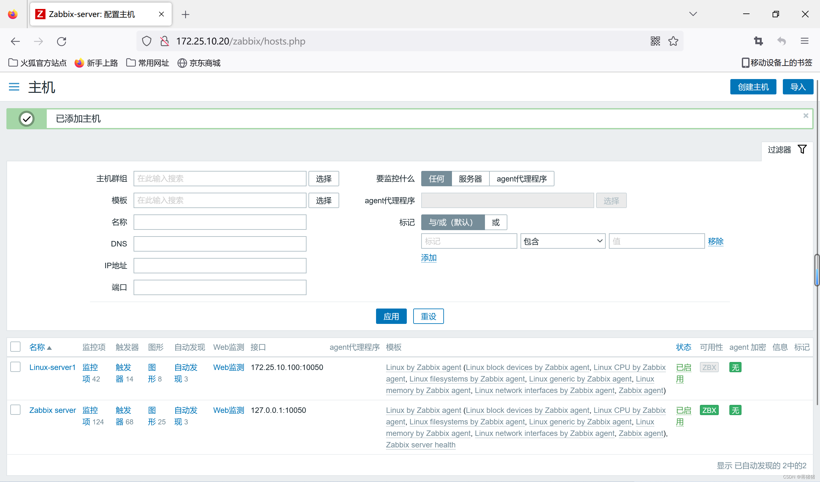Click 选择 next to 主机群组
The image size is (820, 482).
(324, 179)
